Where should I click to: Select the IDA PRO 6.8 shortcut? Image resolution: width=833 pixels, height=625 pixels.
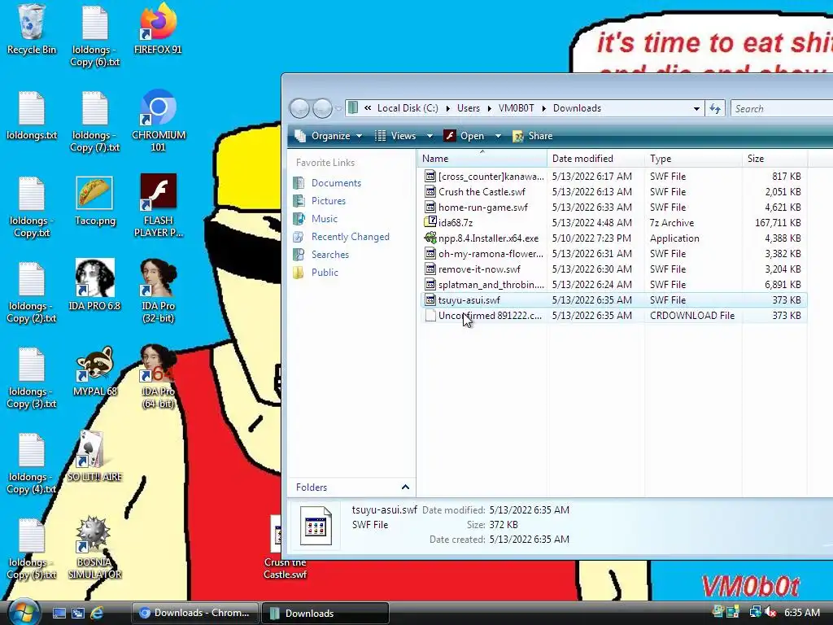tap(94, 286)
